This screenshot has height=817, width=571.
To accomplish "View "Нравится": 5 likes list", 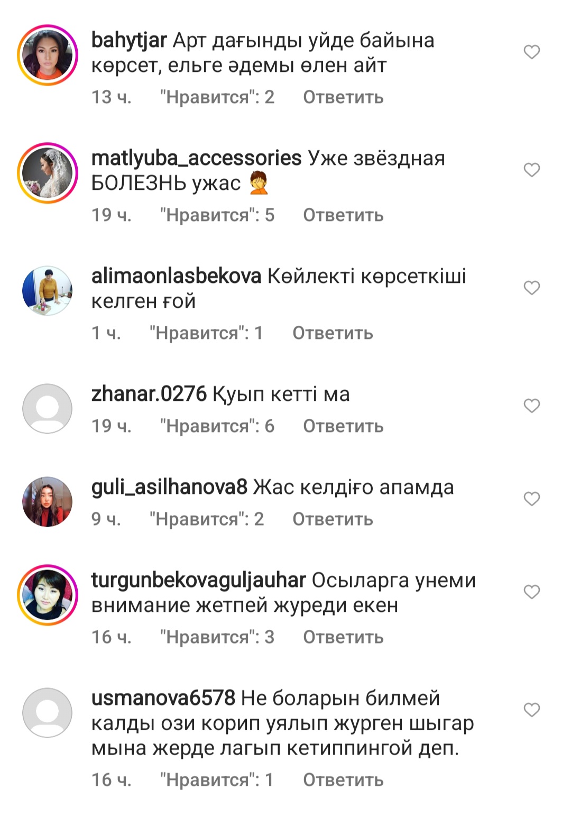I will 217,215.
